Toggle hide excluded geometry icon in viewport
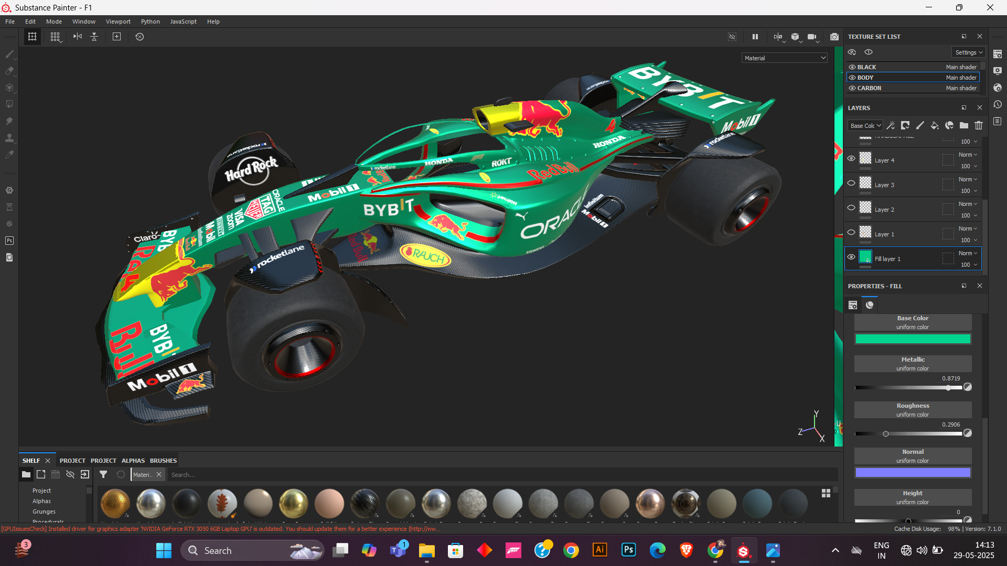Viewport: 1007px width, 566px height. point(732,37)
